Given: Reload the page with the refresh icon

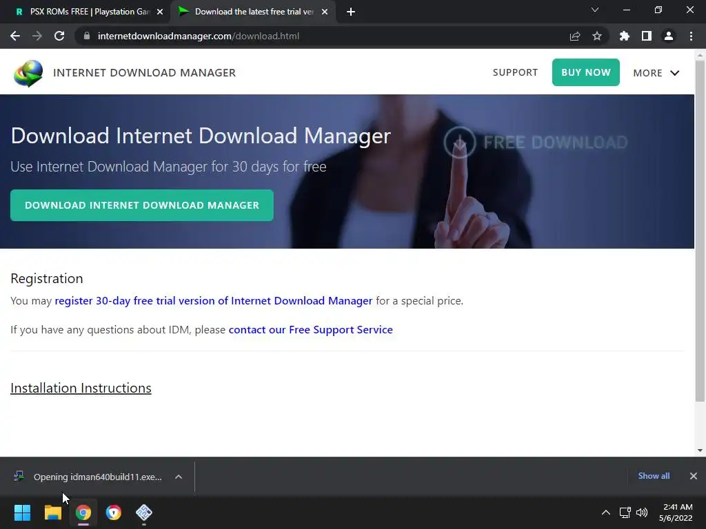Looking at the screenshot, I should [59, 36].
